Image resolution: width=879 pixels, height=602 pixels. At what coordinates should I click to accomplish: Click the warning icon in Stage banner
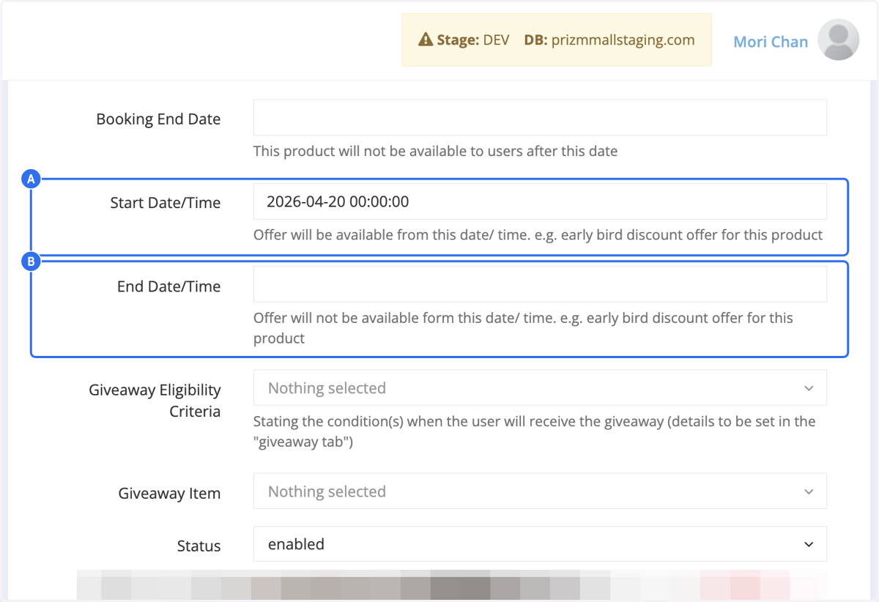tap(425, 40)
